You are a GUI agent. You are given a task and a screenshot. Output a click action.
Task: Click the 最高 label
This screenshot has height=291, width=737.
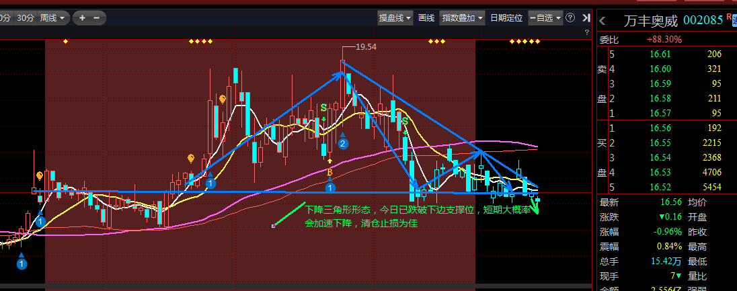click(x=697, y=247)
